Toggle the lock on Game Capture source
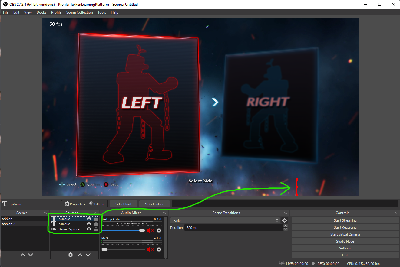Viewport: 400px width, 267px height. [x=96, y=229]
